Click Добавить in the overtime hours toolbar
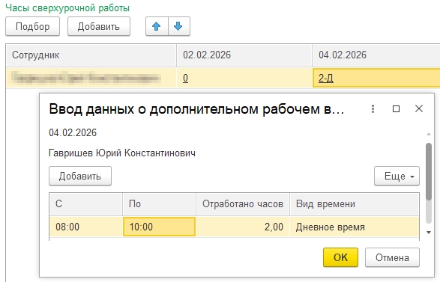Screen dimensions: 440x282 [99, 26]
